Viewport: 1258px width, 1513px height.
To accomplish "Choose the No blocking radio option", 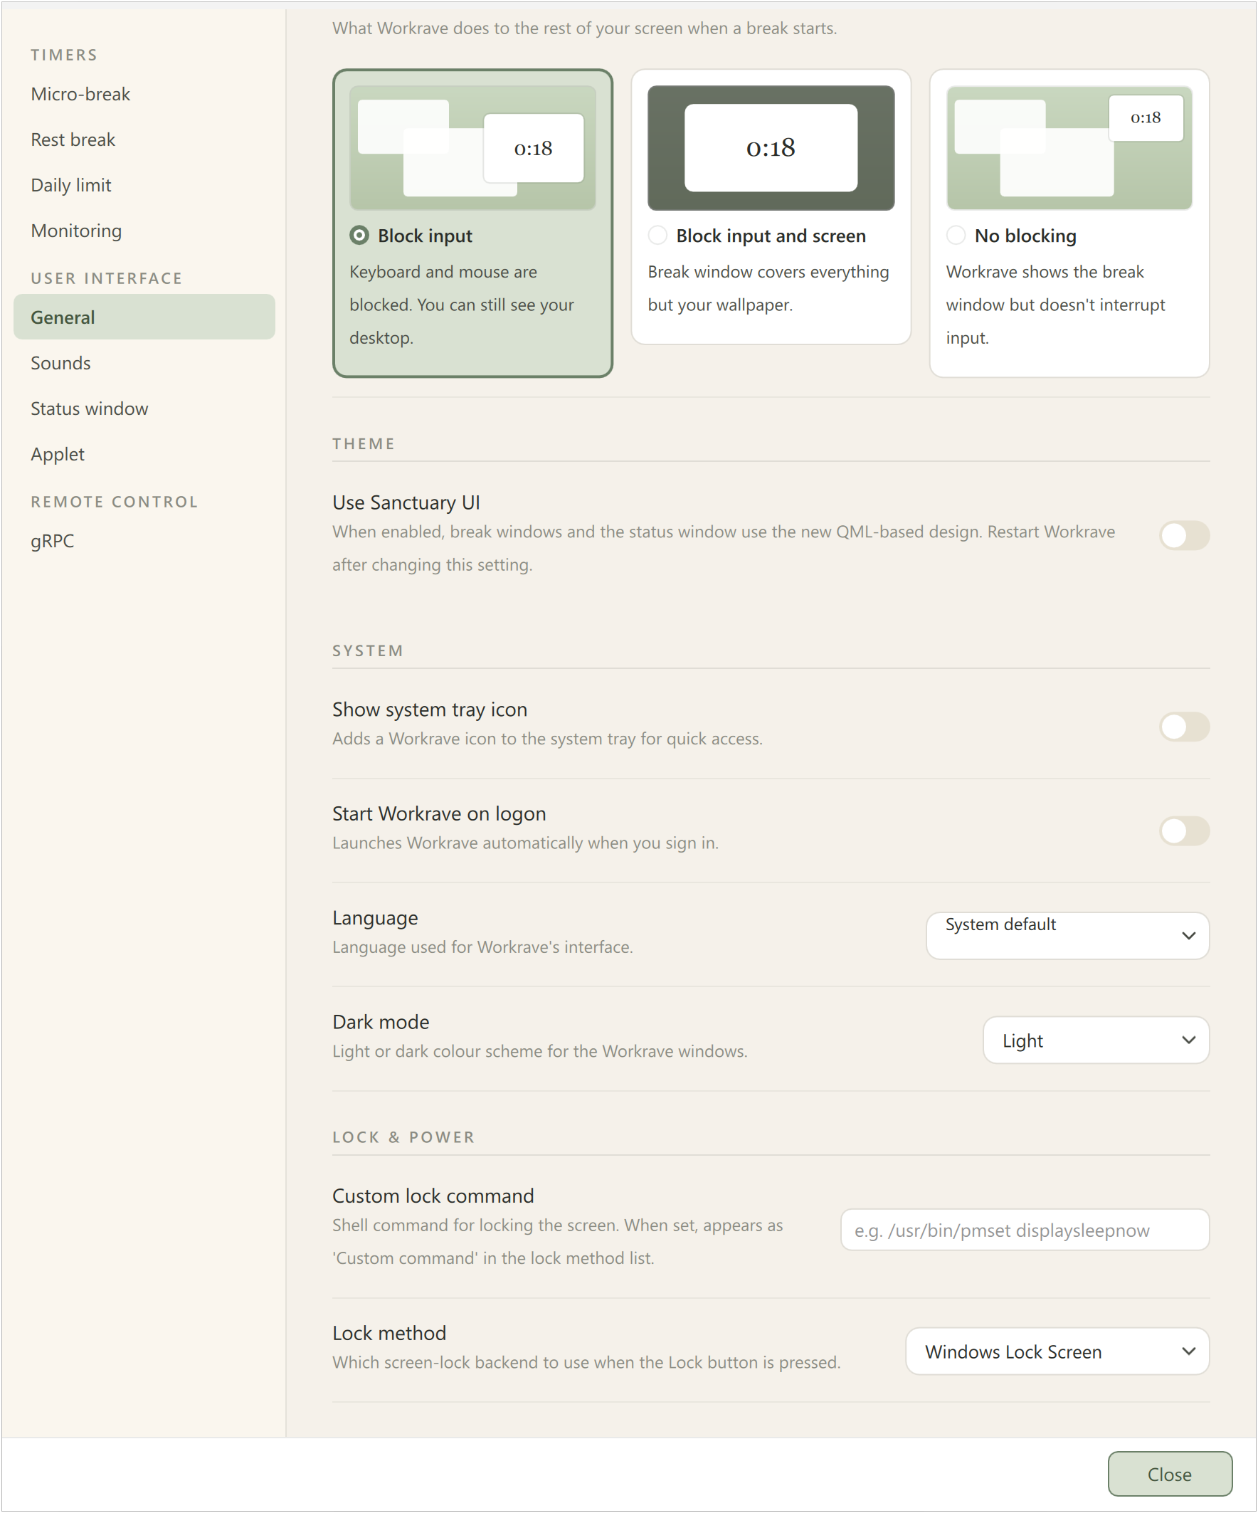I will click(956, 236).
